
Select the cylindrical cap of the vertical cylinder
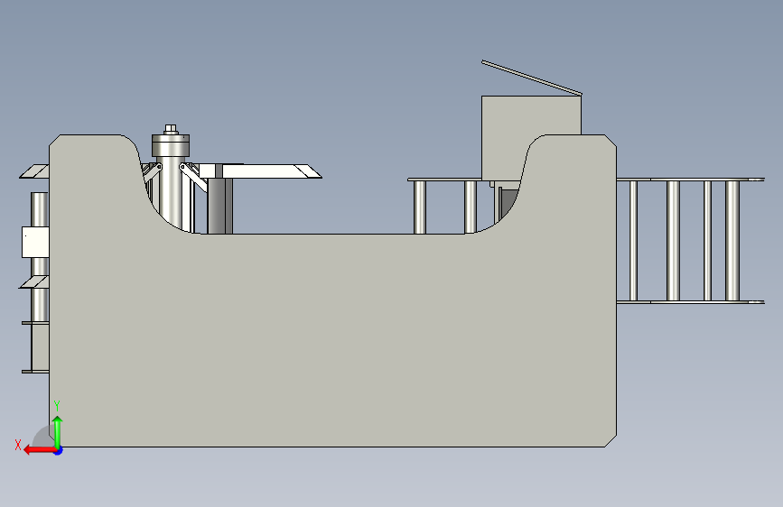coord(171,146)
